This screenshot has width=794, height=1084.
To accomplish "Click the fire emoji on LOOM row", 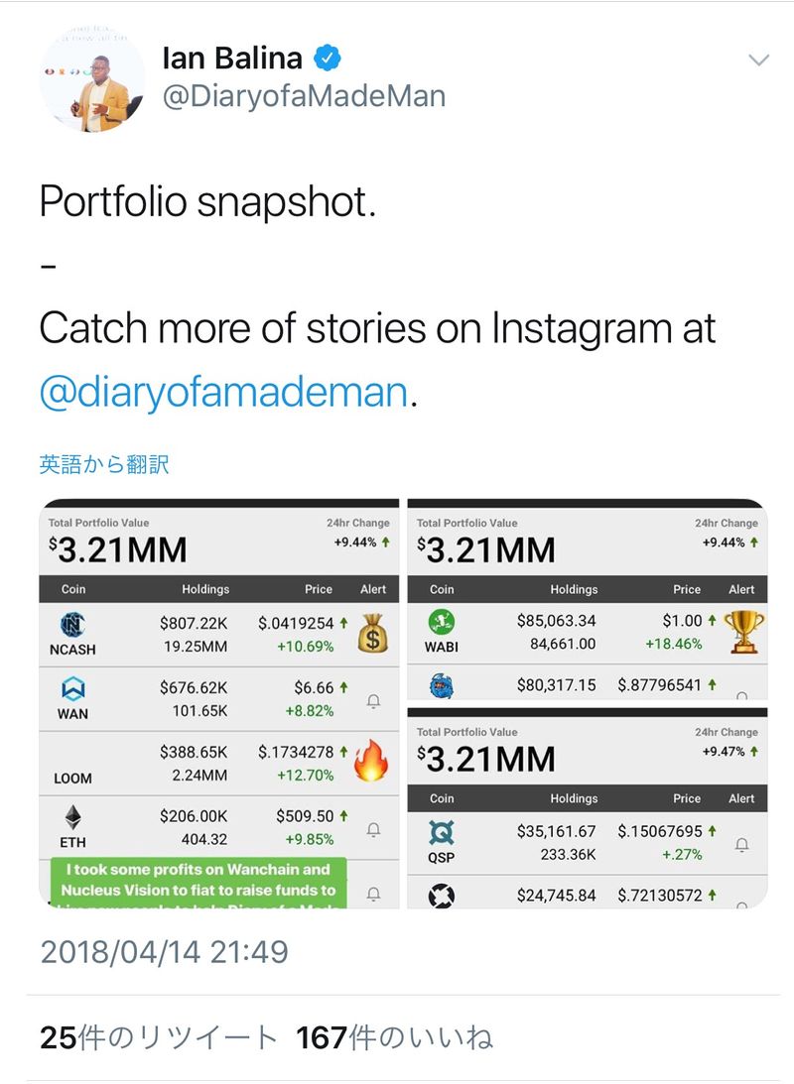I will [370, 761].
